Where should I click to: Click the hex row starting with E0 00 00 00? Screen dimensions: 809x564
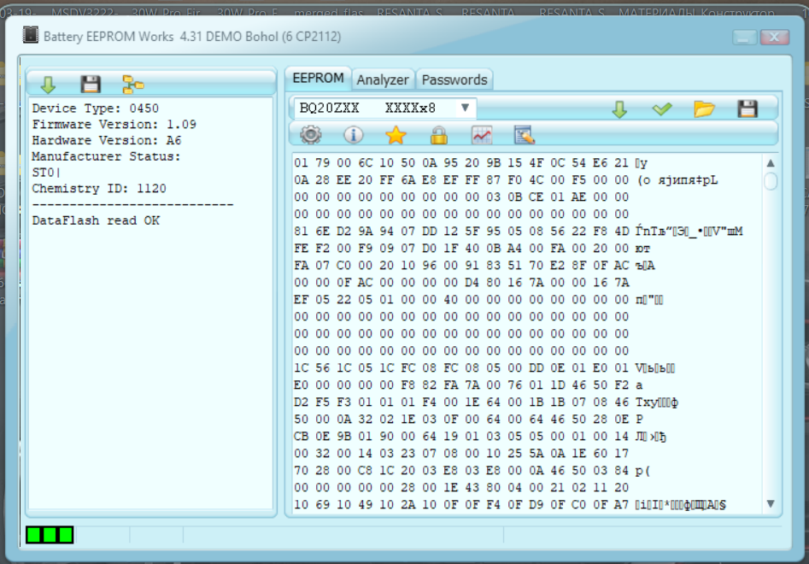[468, 385]
